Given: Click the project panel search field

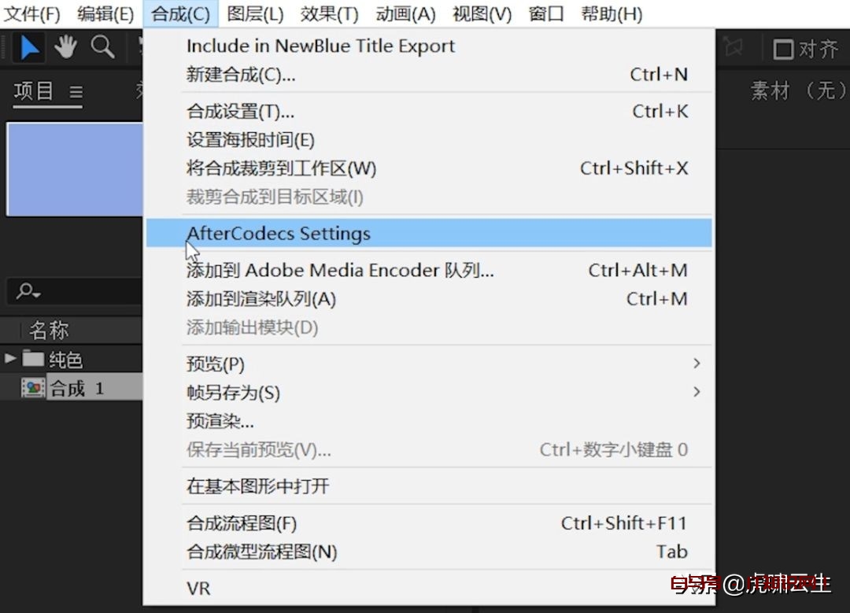Looking at the screenshot, I should tap(75, 292).
